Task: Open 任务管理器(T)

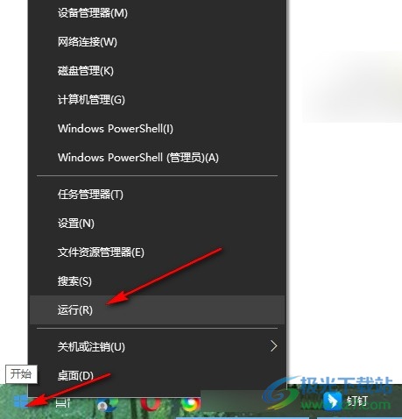Action: click(157, 195)
